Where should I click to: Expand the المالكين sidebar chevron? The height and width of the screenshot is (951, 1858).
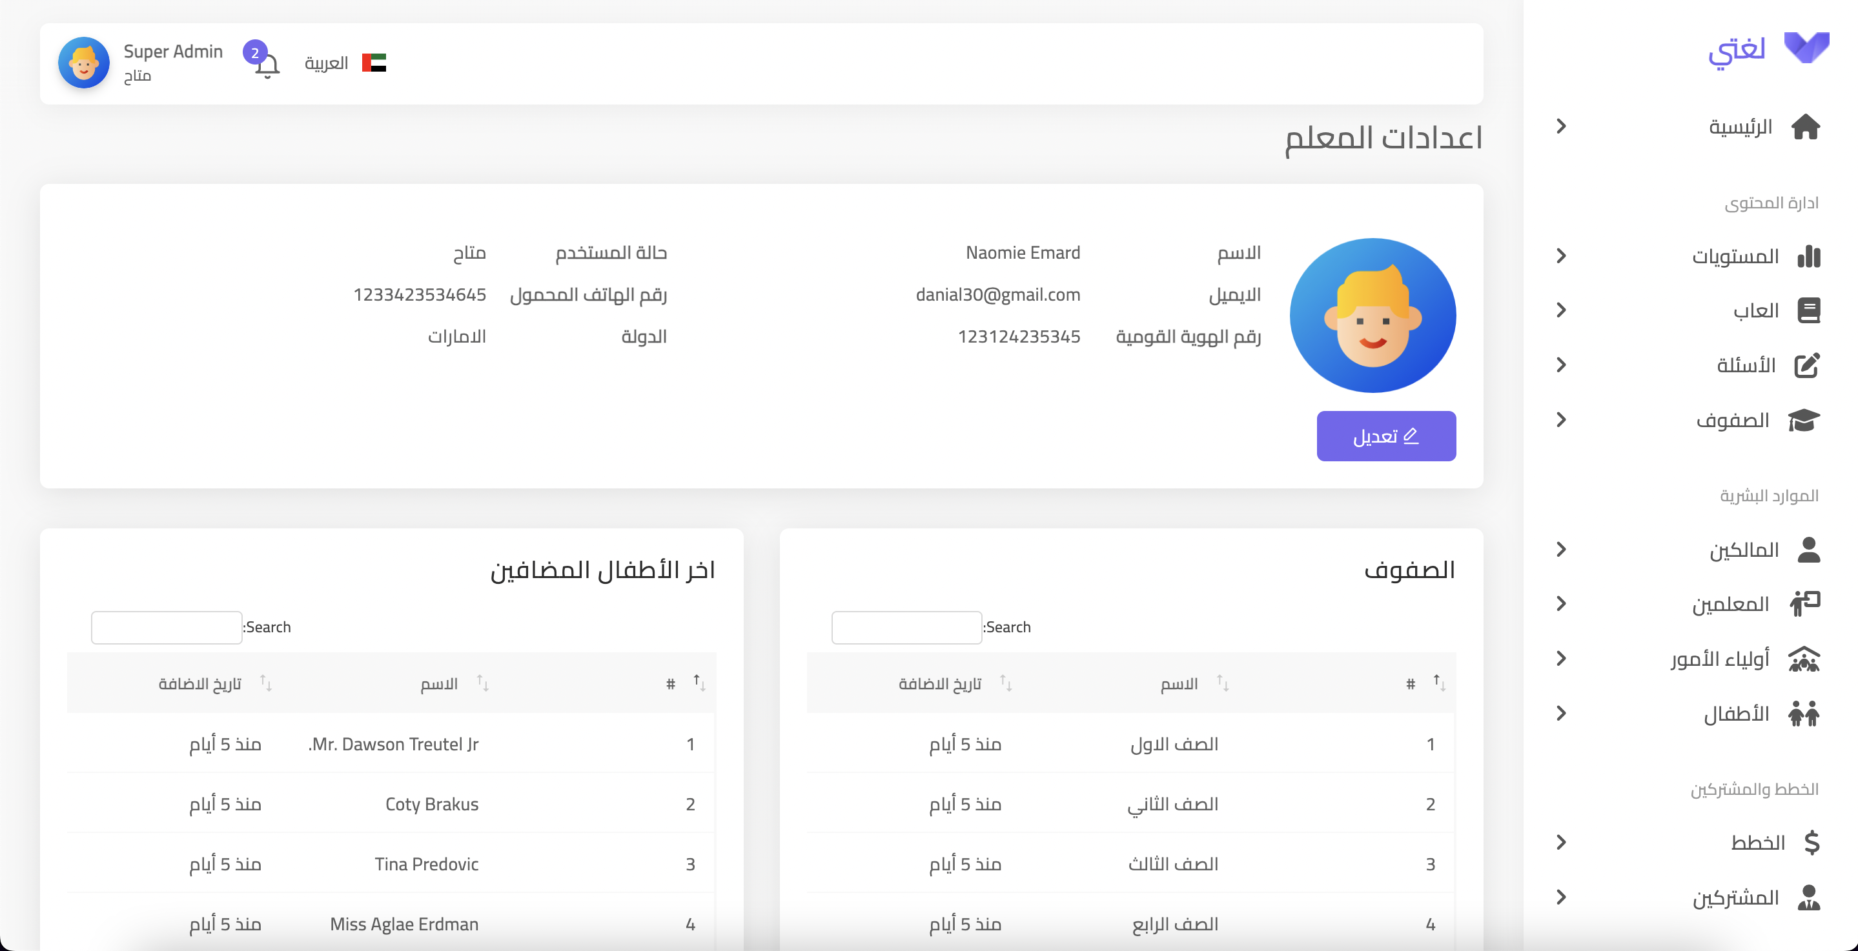(1562, 550)
